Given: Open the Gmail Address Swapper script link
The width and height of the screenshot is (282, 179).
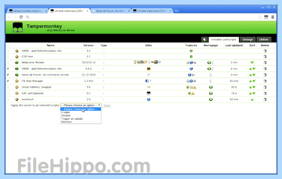Looking at the screenshot, I should tap(37, 87).
